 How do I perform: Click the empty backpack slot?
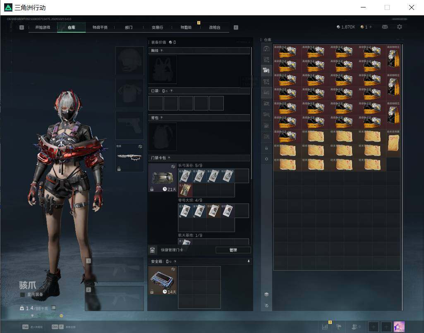pyautogui.click(x=163, y=137)
